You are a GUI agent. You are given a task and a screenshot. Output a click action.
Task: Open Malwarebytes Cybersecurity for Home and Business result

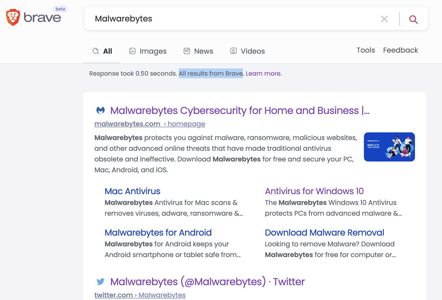pyautogui.click(x=240, y=110)
